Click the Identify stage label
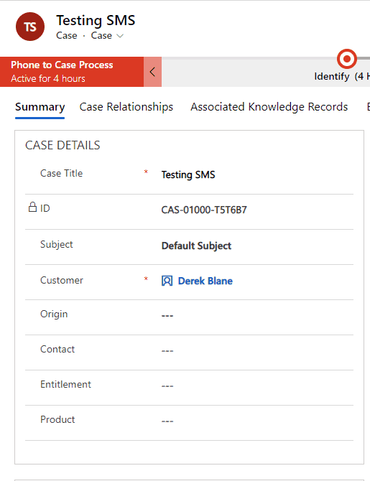Viewport: 370px width, 481px height. [332, 76]
